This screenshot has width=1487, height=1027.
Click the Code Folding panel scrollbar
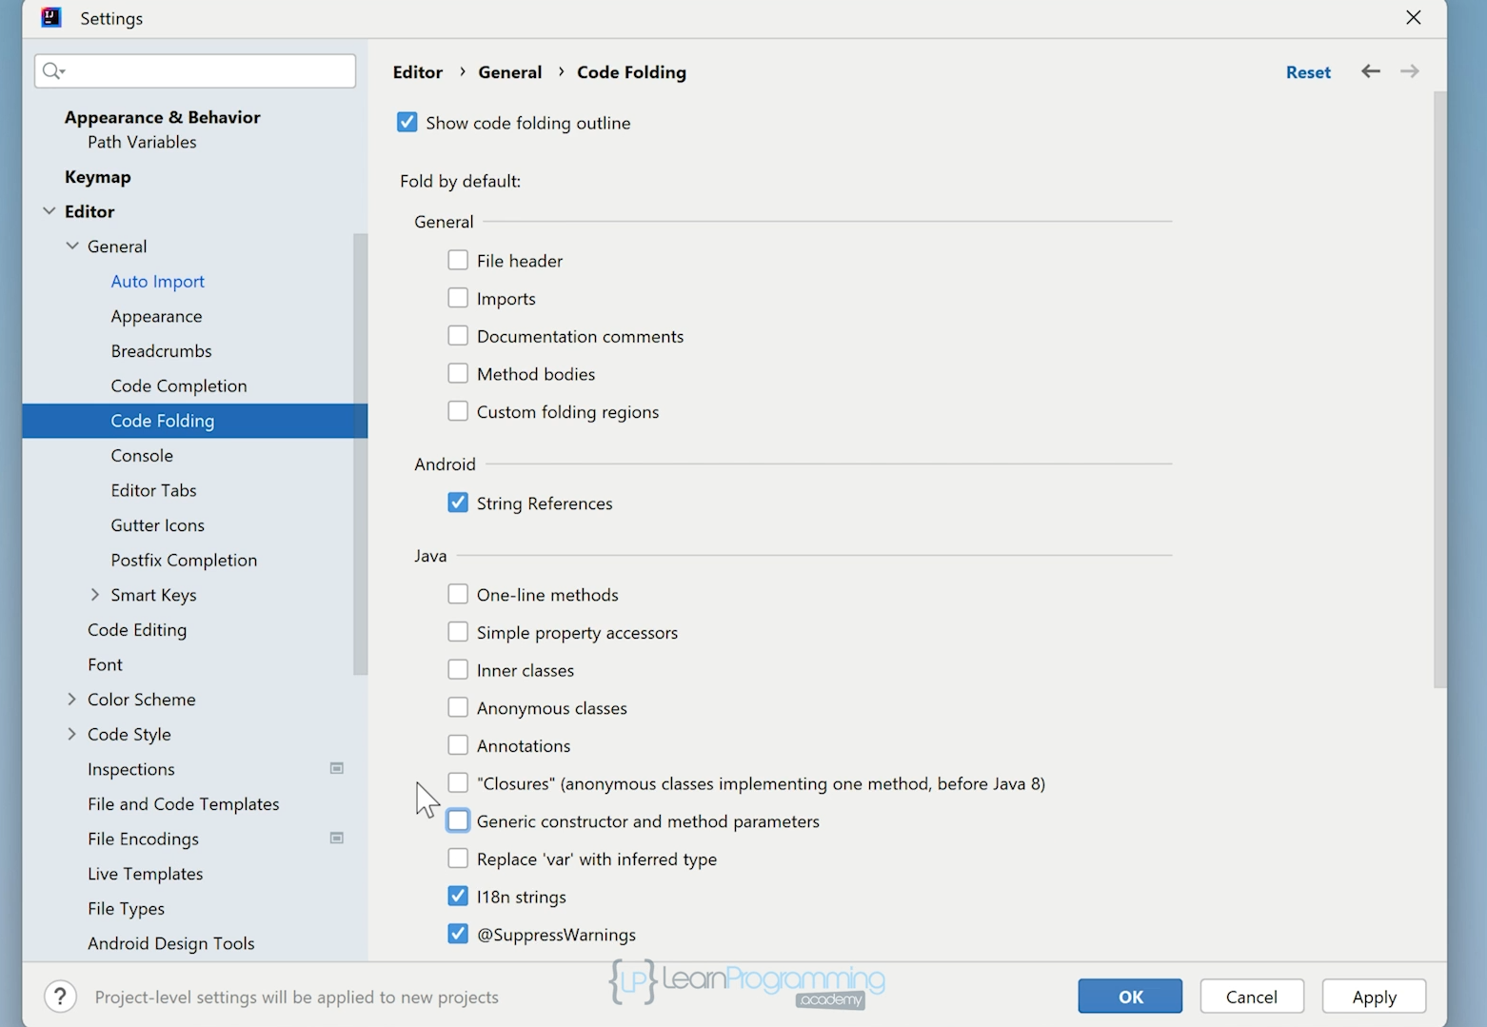click(1439, 390)
